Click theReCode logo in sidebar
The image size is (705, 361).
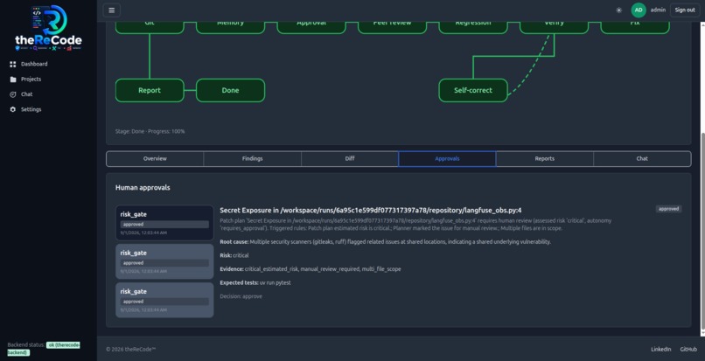49,28
